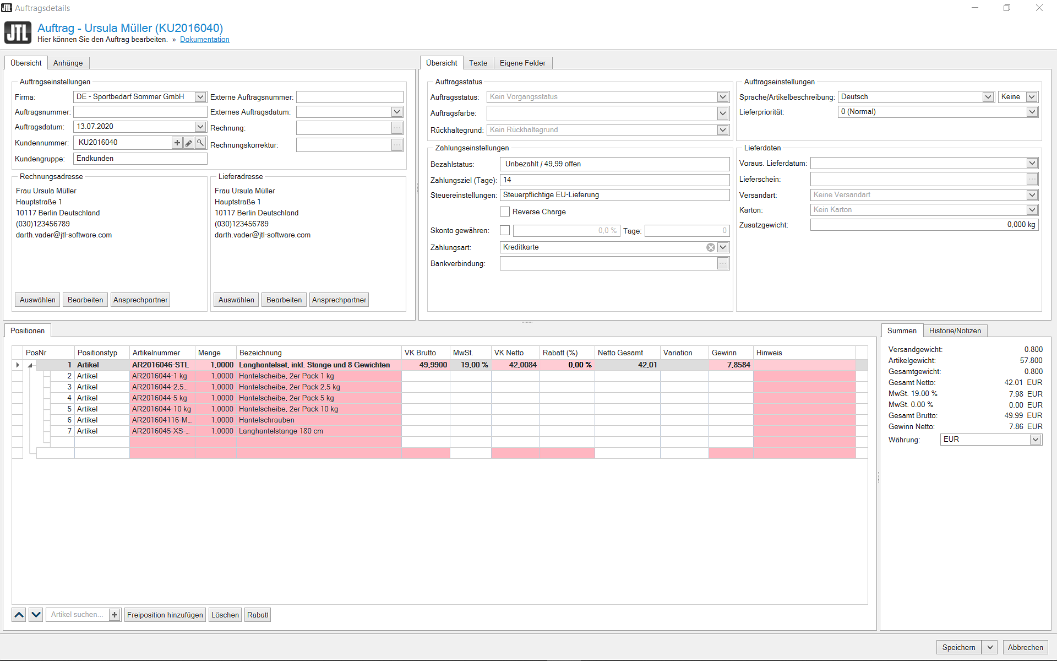Open the Firma dropdown
This screenshot has width=1057, height=661.
pos(200,97)
